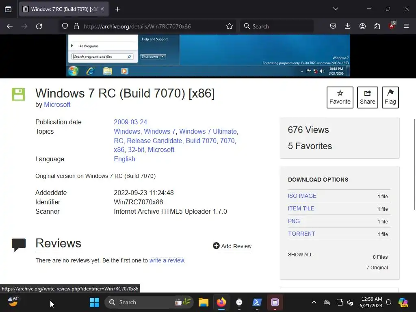This screenshot has width=416, height=312.
Task: Show all download files
Action: [x=300, y=254]
